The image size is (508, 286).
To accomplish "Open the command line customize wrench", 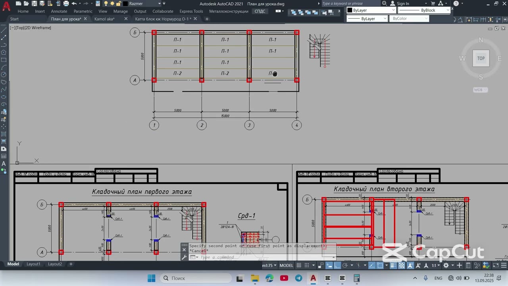I will click(x=184, y=257).
